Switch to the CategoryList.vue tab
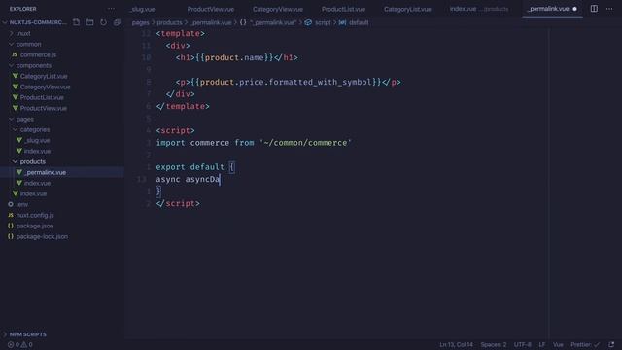 407,9
